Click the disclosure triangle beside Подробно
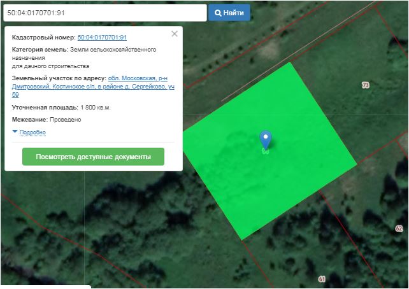Image resolution: width=409 pixels, height=289 pixels. point(15,132)
